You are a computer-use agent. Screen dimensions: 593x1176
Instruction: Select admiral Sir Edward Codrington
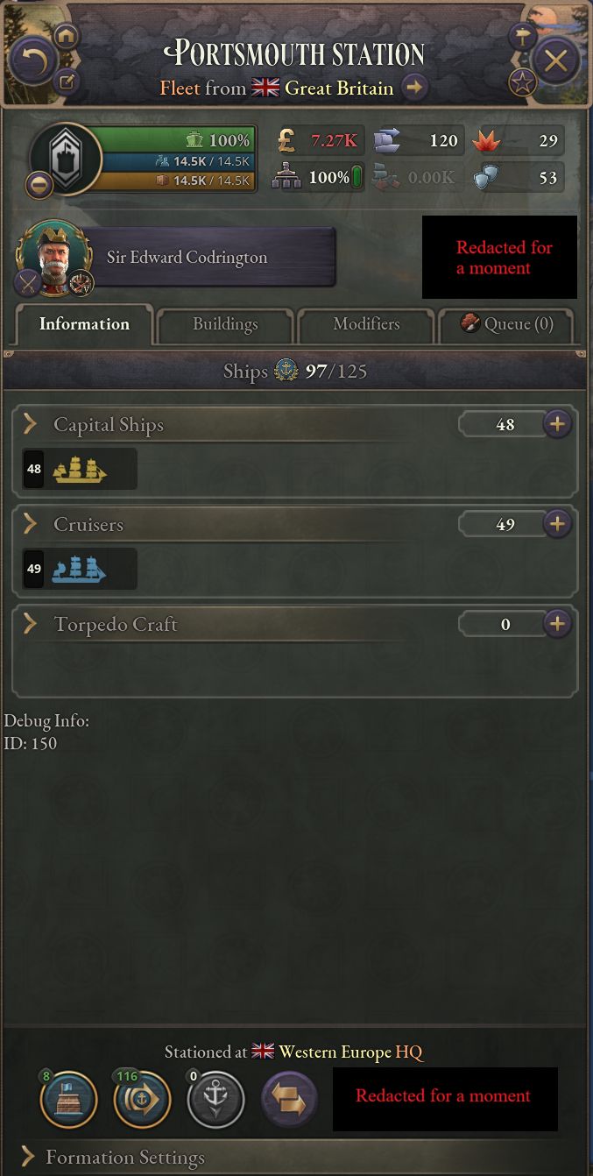click(x=187, y=258)
